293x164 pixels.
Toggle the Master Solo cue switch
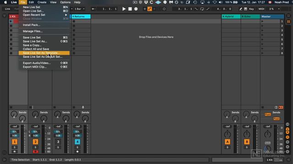(x=267, y=143)
